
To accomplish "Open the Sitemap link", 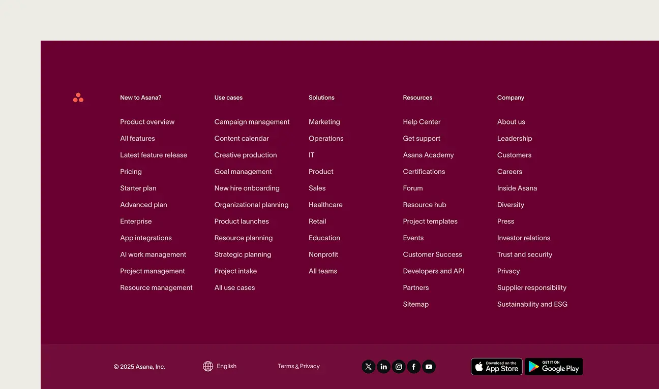I will pyautogui.click(x=416, y=305).
